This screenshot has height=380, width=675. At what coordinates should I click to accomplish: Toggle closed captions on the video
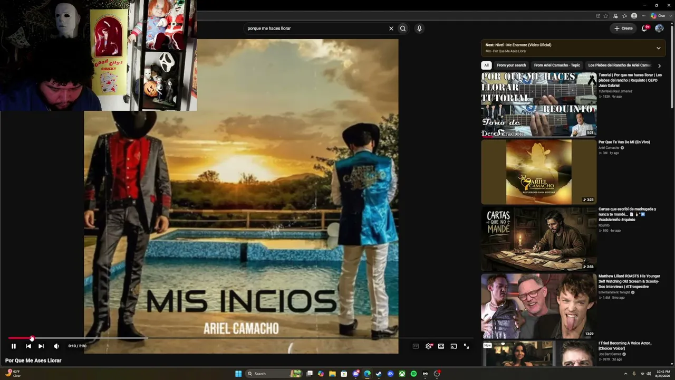[416, 346]
